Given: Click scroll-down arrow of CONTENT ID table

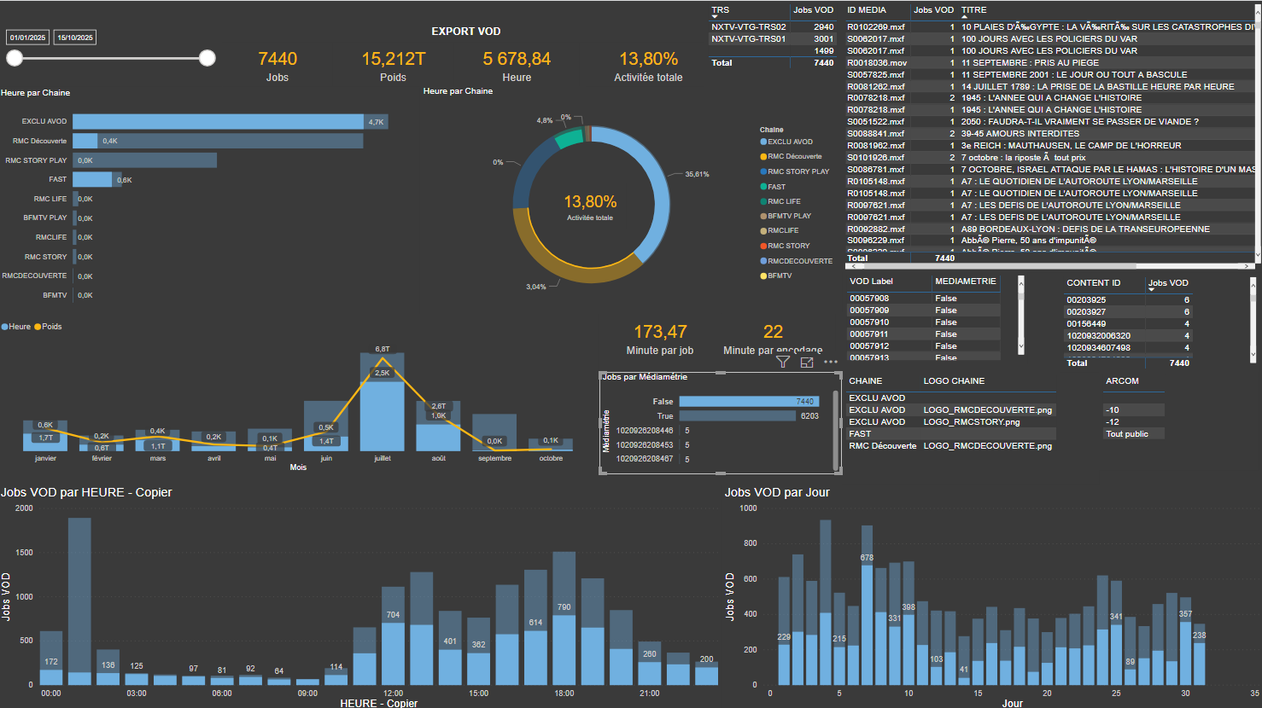Looking at the screenshot, I should point(1253,354).
